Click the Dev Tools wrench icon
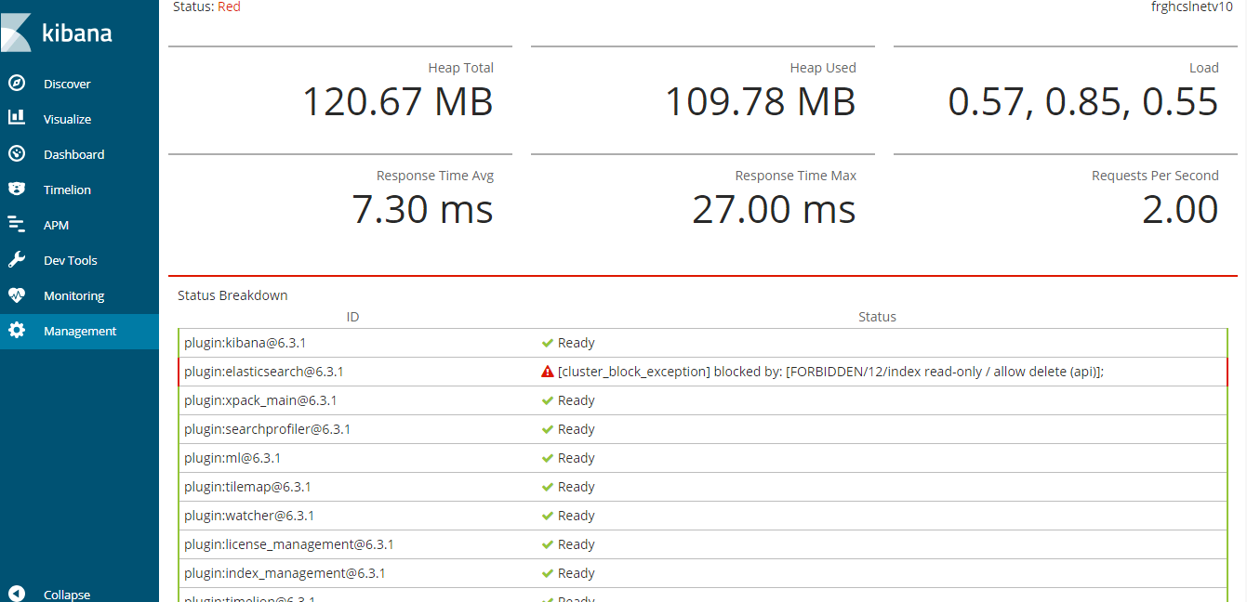 16,259
